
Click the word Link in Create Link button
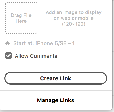tap(65, 78)
